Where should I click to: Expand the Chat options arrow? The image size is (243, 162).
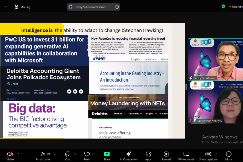(x=75, y=154)
